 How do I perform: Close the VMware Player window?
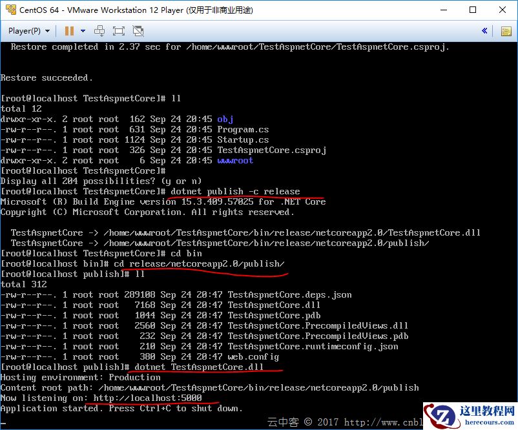502,10
